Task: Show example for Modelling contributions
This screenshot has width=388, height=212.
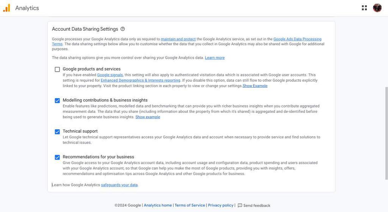Action: click(x=148, y=117)
